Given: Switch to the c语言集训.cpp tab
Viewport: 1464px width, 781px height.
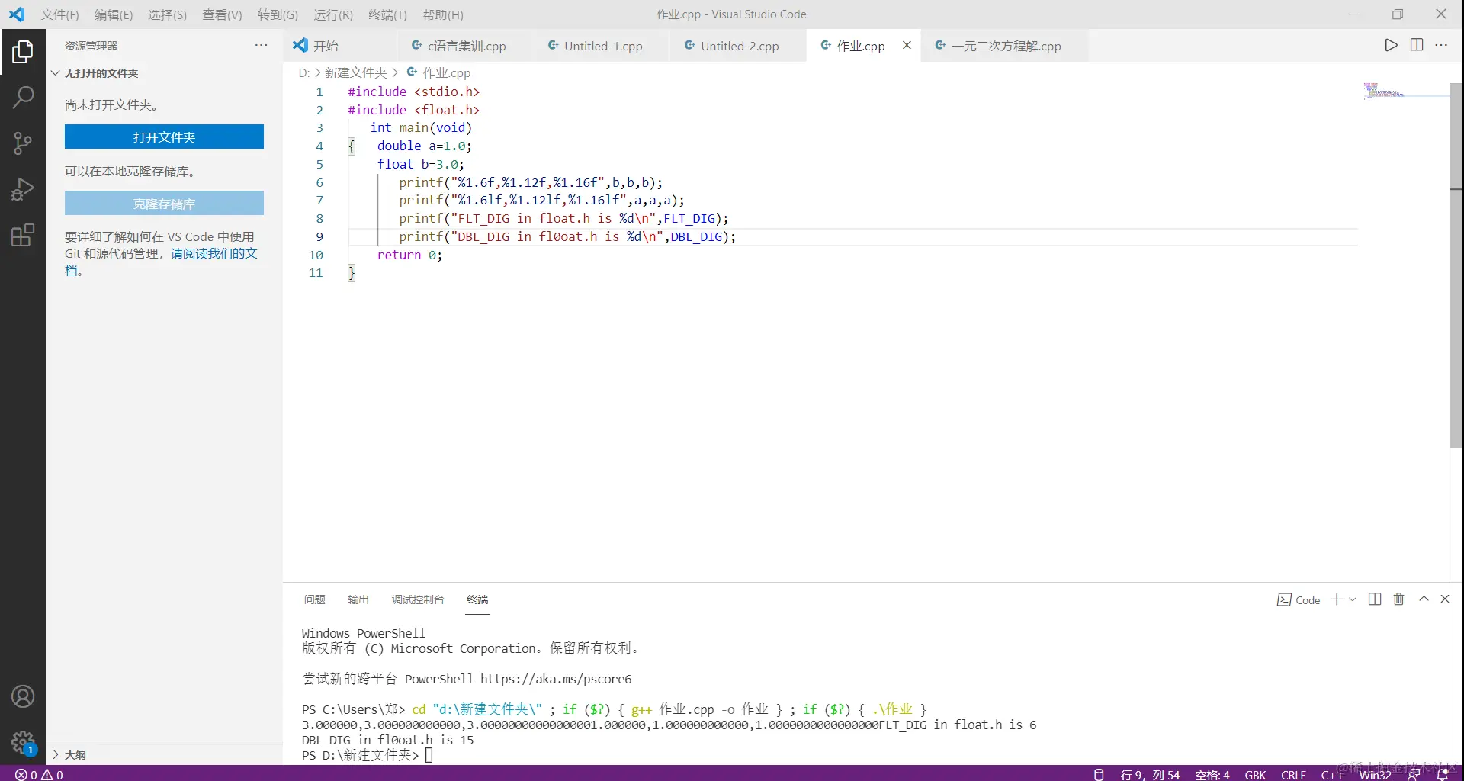Looking at the screenshot, I should (467, 45).
